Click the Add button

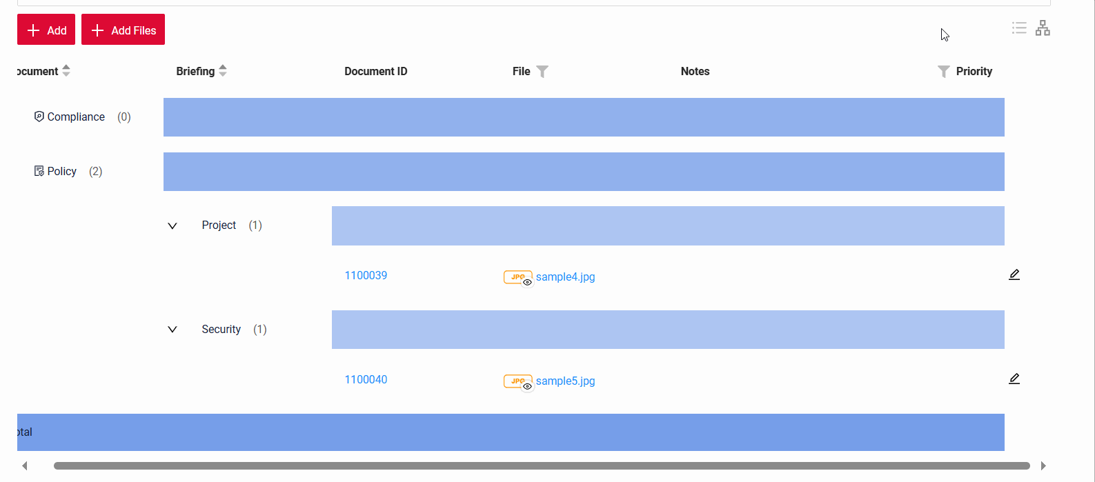pyautogui.click(x=46, y=30)
